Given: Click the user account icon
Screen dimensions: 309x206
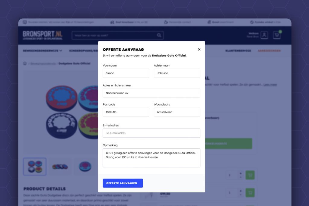Looking at the screenshot, I should (264, 35).
